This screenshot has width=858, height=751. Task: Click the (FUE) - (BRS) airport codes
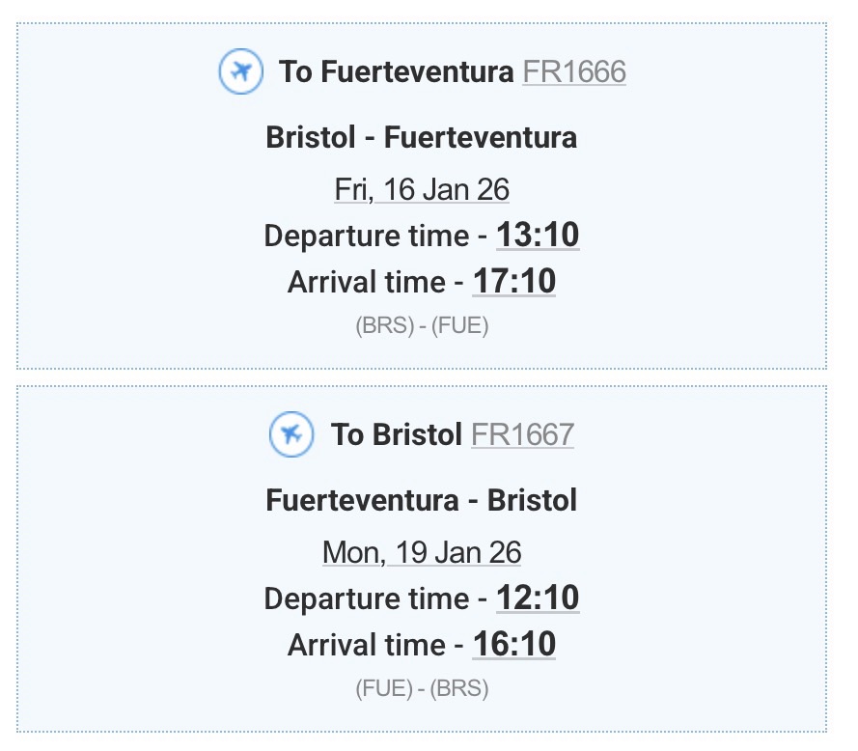coord(422,689)
